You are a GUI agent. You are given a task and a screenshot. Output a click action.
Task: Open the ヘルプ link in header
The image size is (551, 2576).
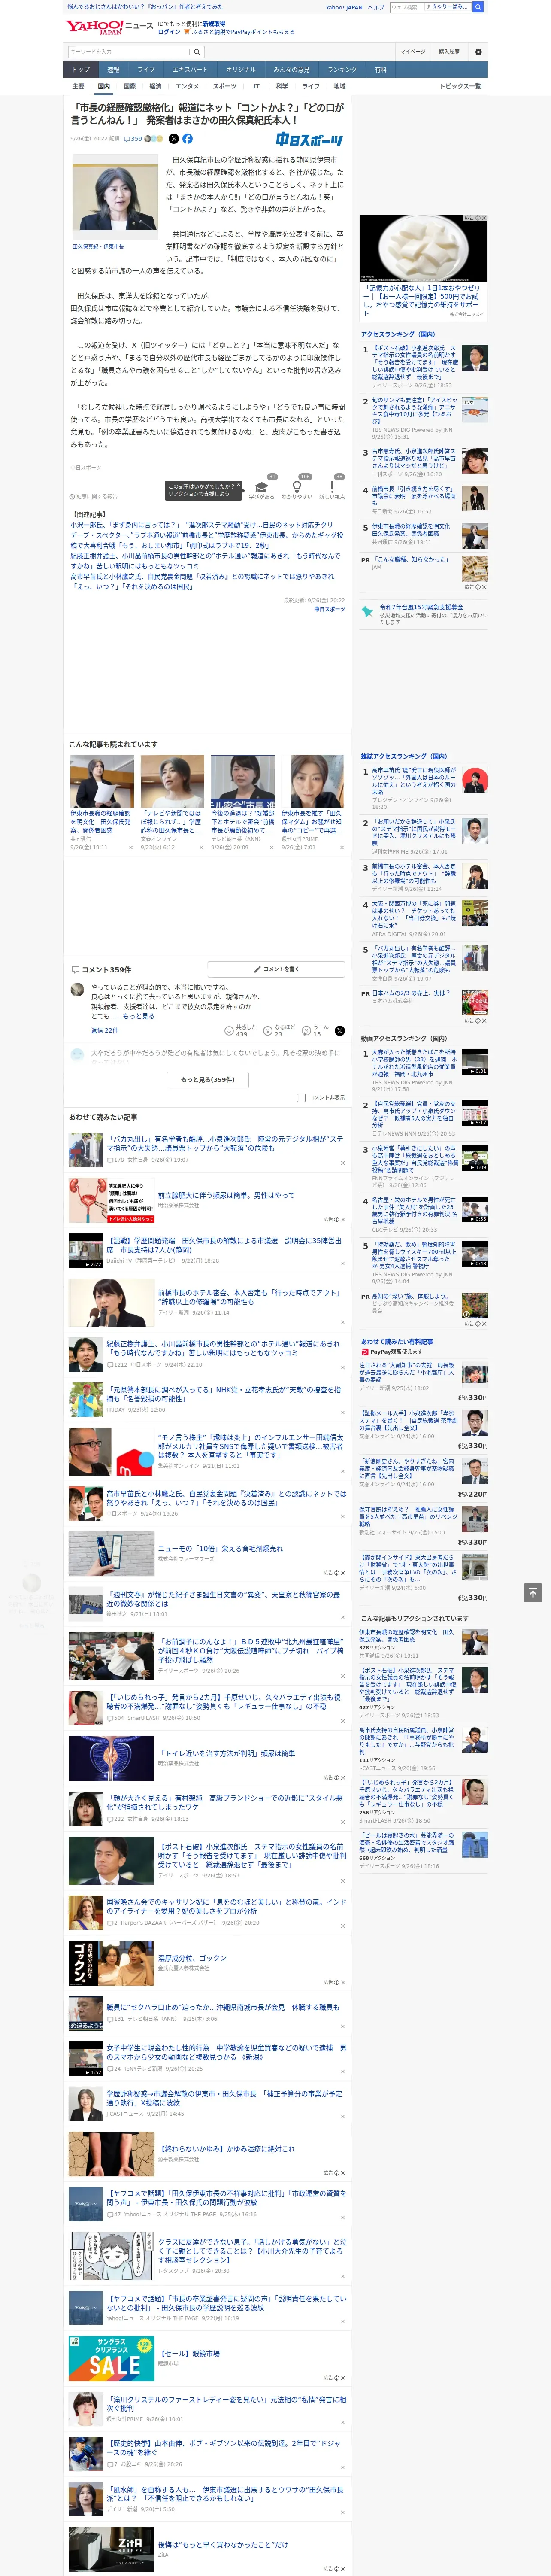(376, 7)
